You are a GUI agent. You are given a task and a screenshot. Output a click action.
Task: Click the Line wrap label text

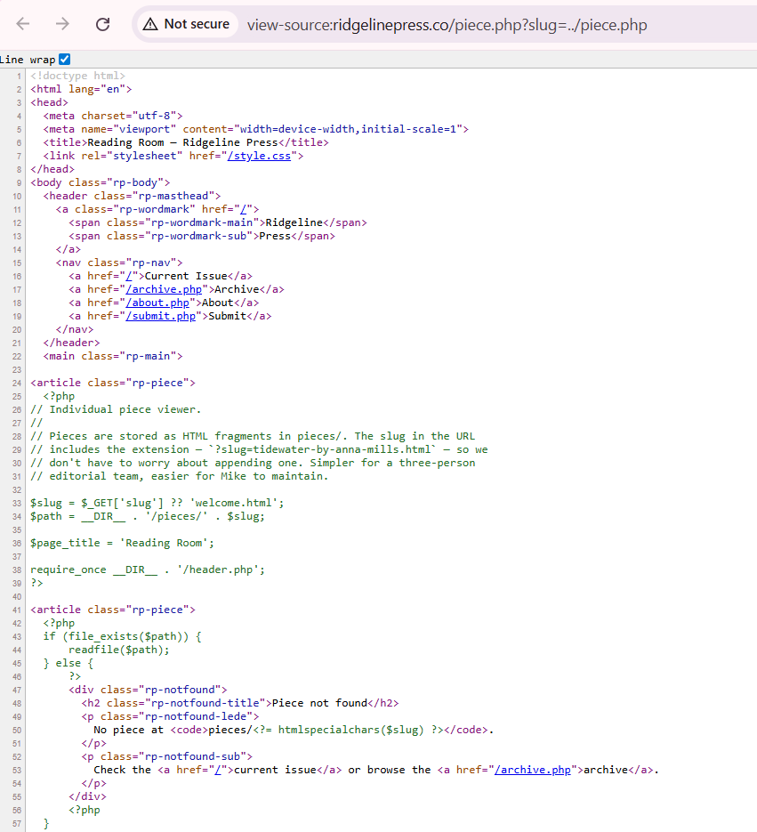[x=27, y=60]
